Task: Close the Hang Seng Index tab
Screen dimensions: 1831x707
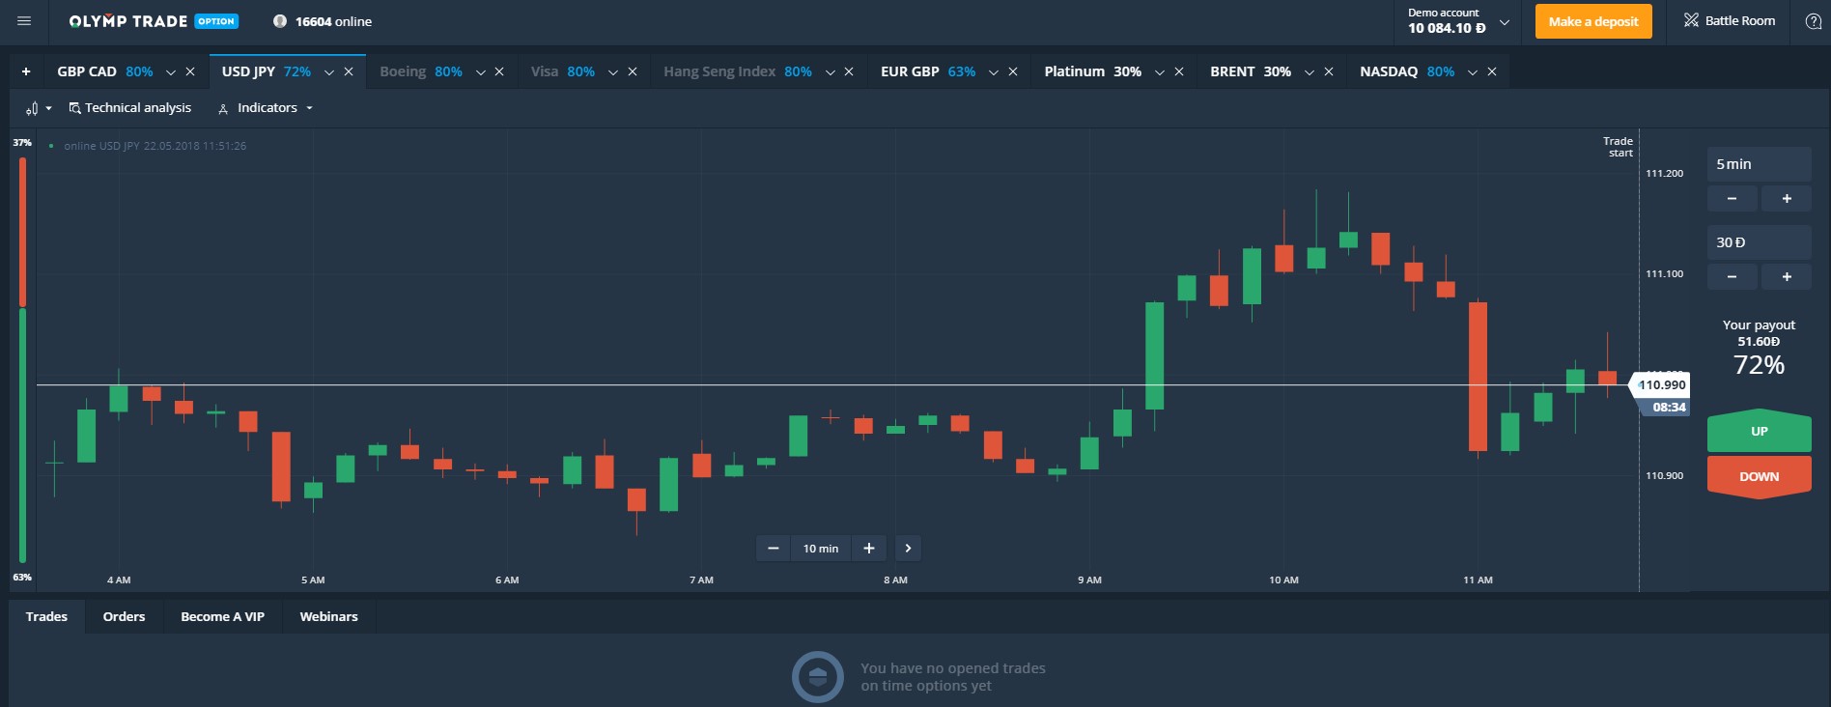Action: pos(849,71)
